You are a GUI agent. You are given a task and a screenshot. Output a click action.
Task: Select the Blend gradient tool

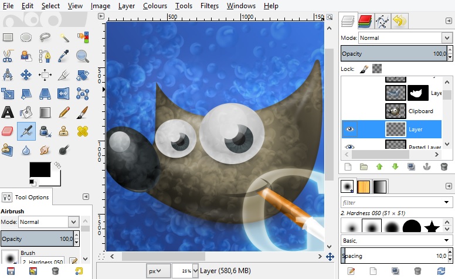(45, 113)
